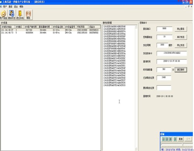Click the DTU客户端句柄 column header

[31, 27]
